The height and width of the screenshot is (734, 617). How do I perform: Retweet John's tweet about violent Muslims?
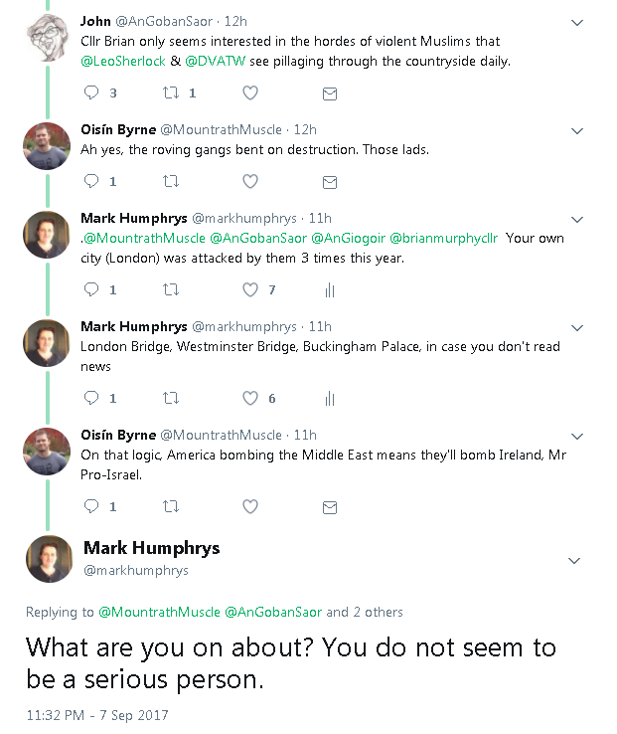pyautogui.click(x=170, y=93)
